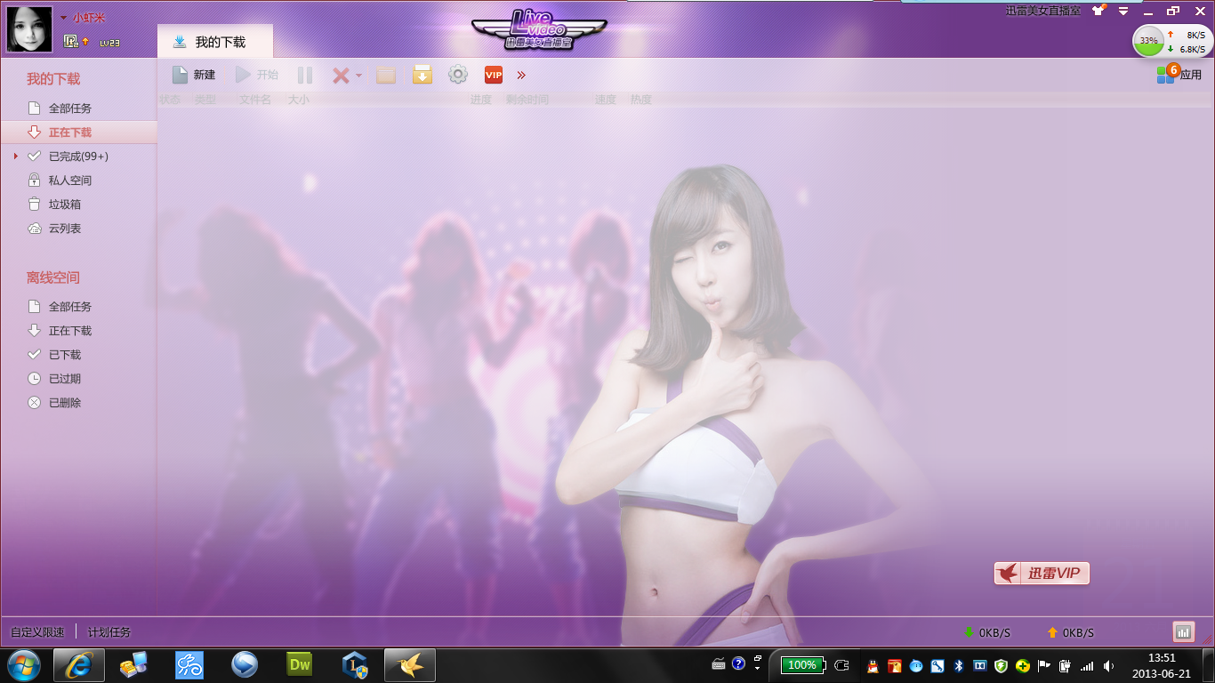Open the main menu triangle in title bar
1215x683 pixels.
tap(1123, 12)
